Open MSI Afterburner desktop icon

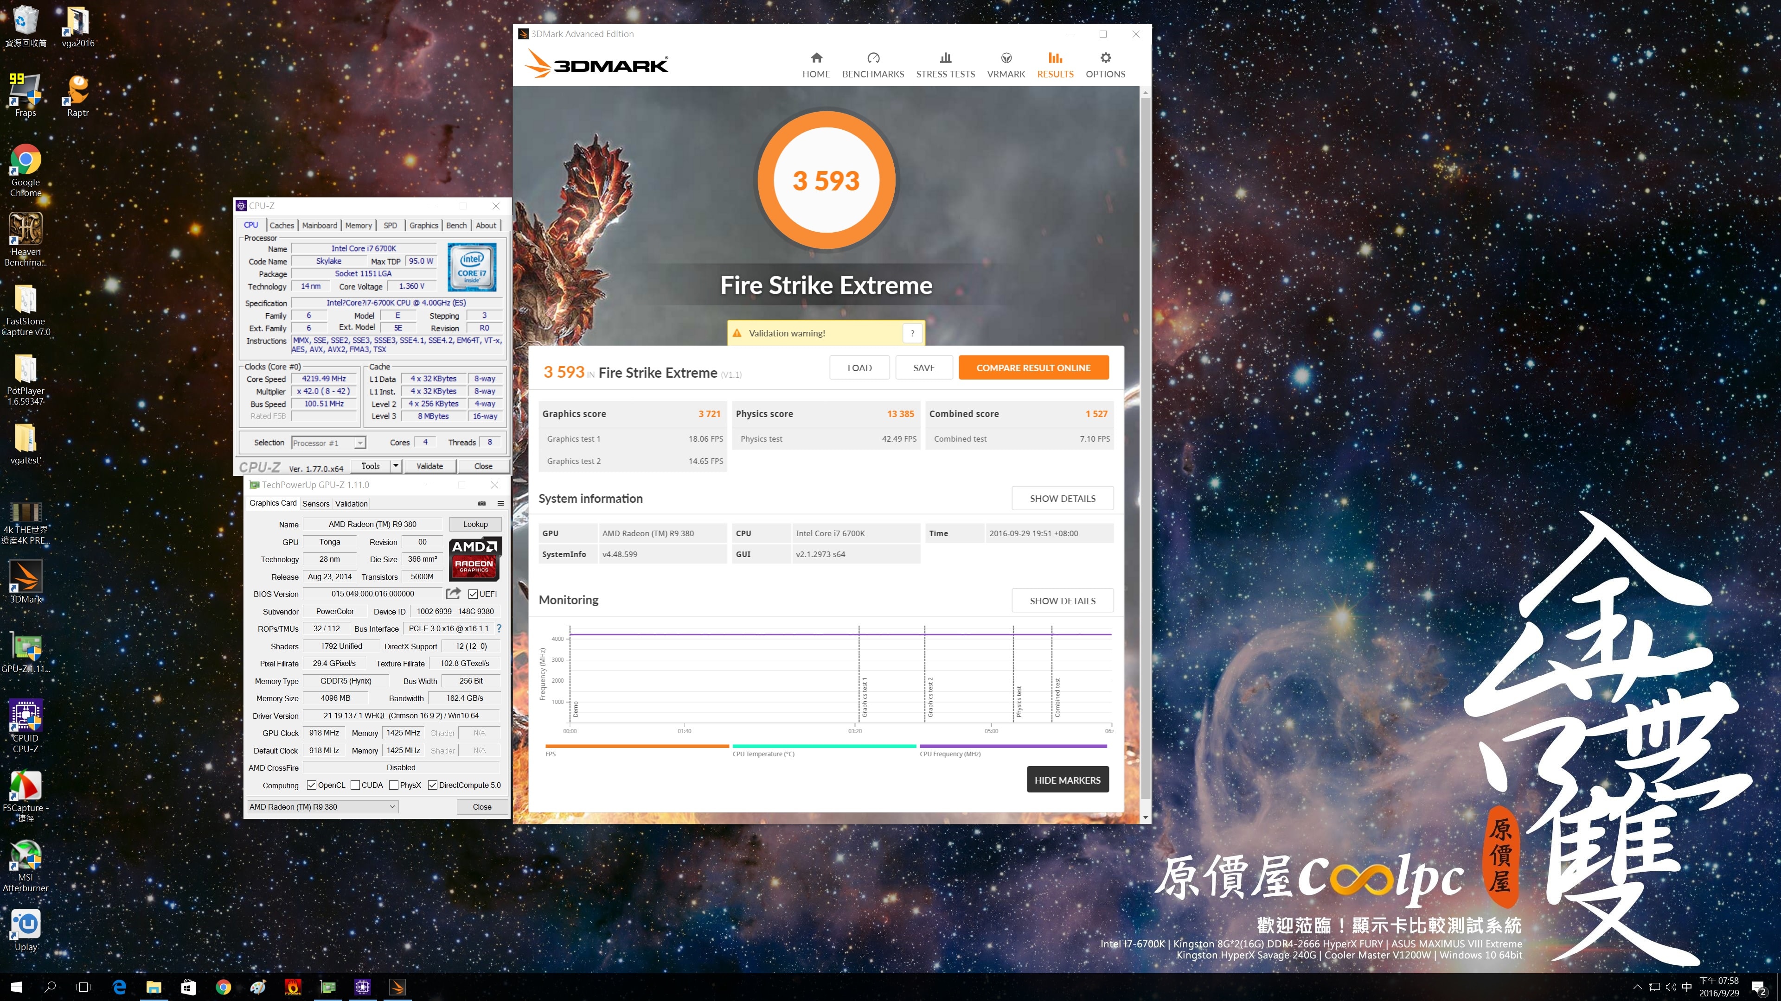pyautogui.click(x=26, y=866)
